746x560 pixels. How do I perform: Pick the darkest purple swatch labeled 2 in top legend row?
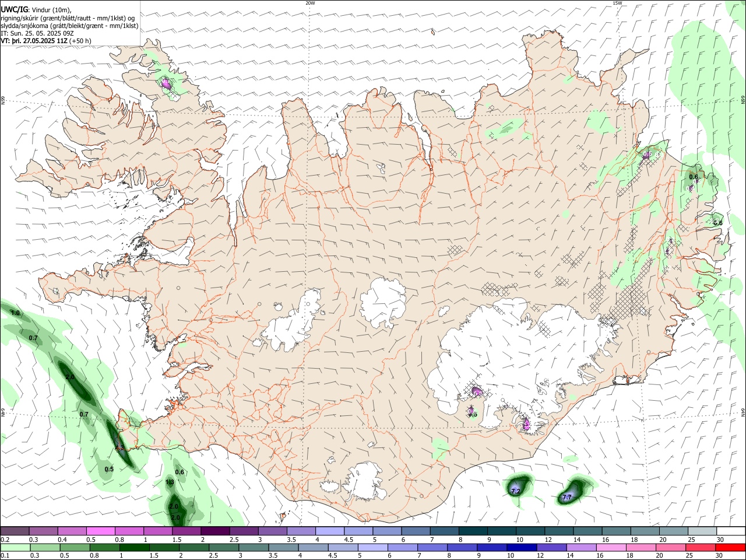[x=215, y=531]
